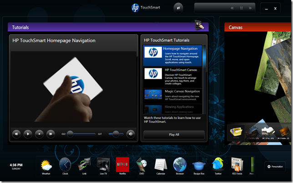The width and height of the screenshot is (293, 183).
Task: Click the gear icon on Personalize
Action: 269,167
